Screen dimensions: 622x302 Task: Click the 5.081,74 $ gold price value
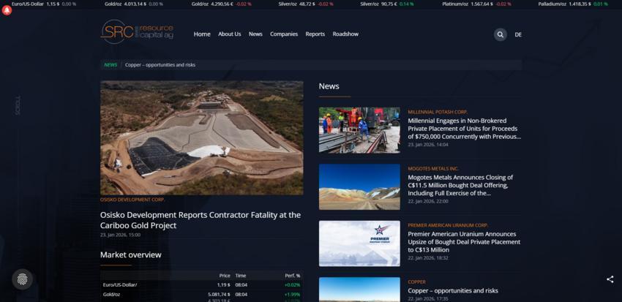pyautogui.click(x=219, y=295)
